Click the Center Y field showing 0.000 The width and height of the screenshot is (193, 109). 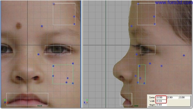pos(173,97)
